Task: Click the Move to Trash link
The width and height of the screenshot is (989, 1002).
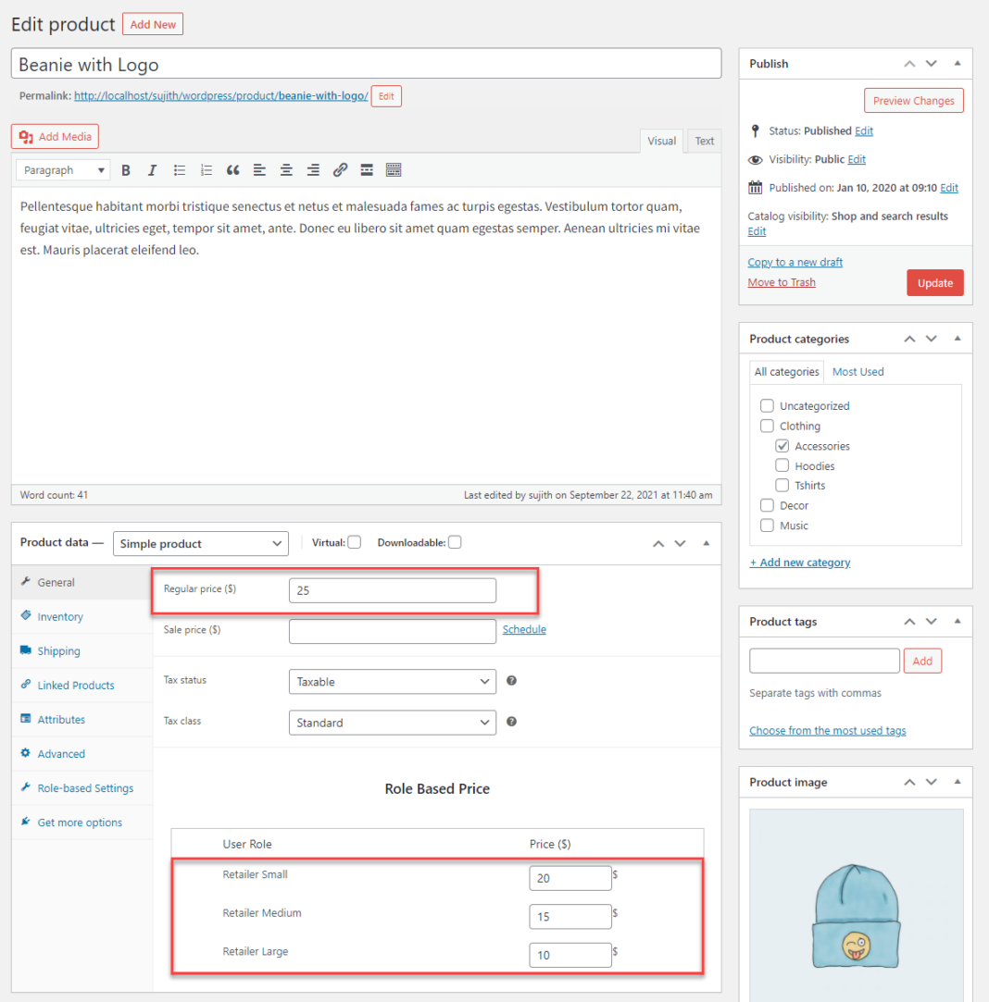Action: [782, 282]
